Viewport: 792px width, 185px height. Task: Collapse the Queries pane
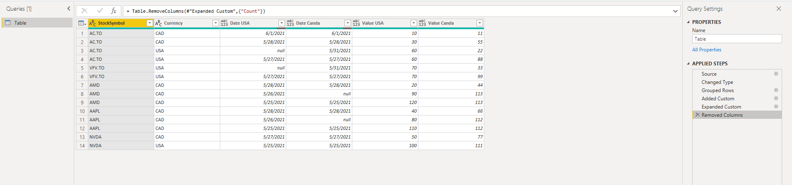[69, 9]
